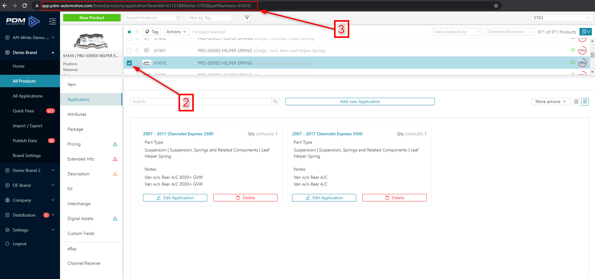Go to All Products in sidebar

pyautogui.click(x=30, y=81)
